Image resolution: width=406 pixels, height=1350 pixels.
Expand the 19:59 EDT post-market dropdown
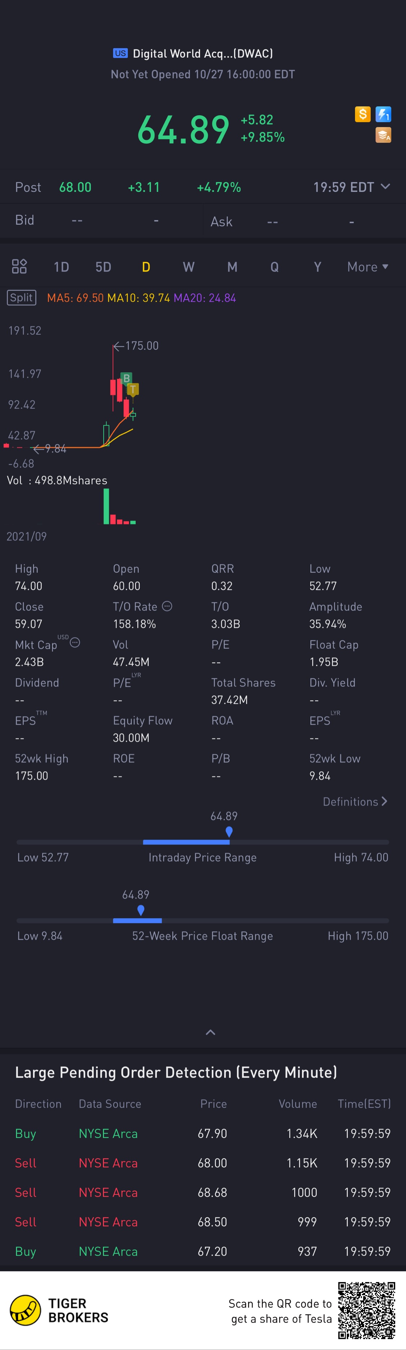coord(385,187)
